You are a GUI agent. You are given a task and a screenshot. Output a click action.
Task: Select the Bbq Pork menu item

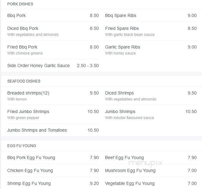[53, 15]
